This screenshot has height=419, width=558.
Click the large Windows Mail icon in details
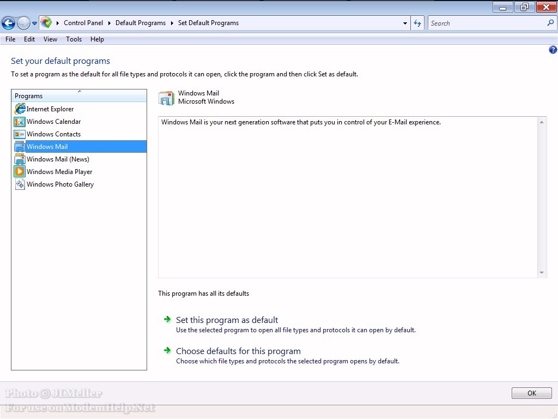166,98
